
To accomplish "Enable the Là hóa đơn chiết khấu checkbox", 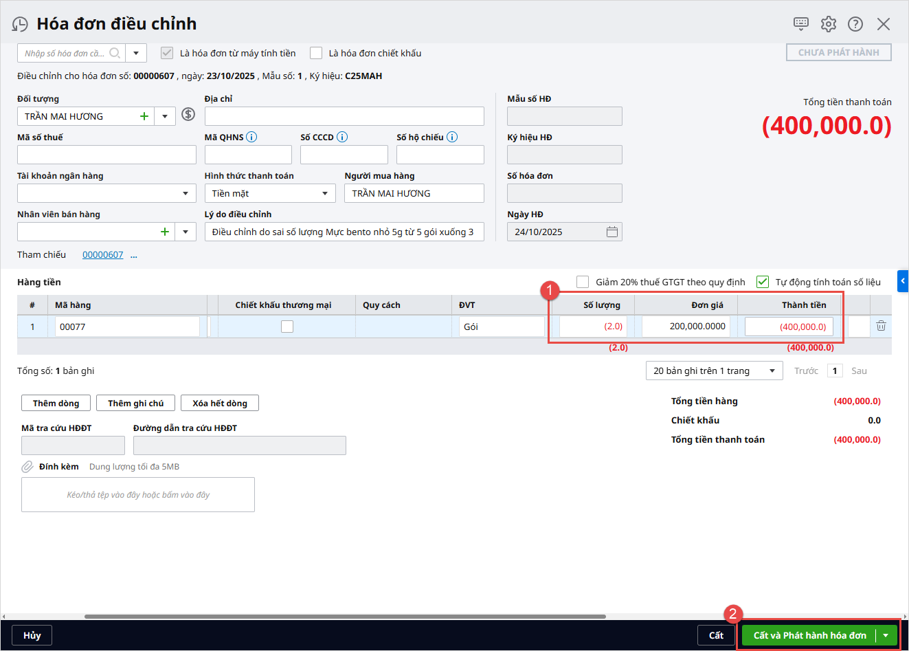I will point(316,53).
